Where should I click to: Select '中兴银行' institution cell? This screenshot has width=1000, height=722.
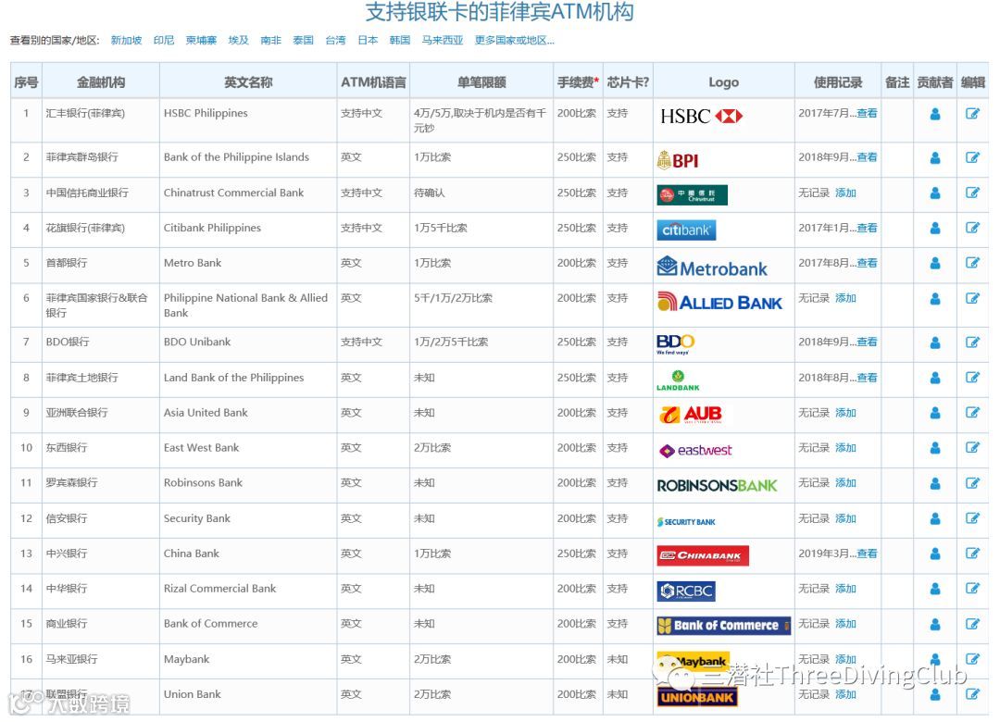[x=67, y=554]
